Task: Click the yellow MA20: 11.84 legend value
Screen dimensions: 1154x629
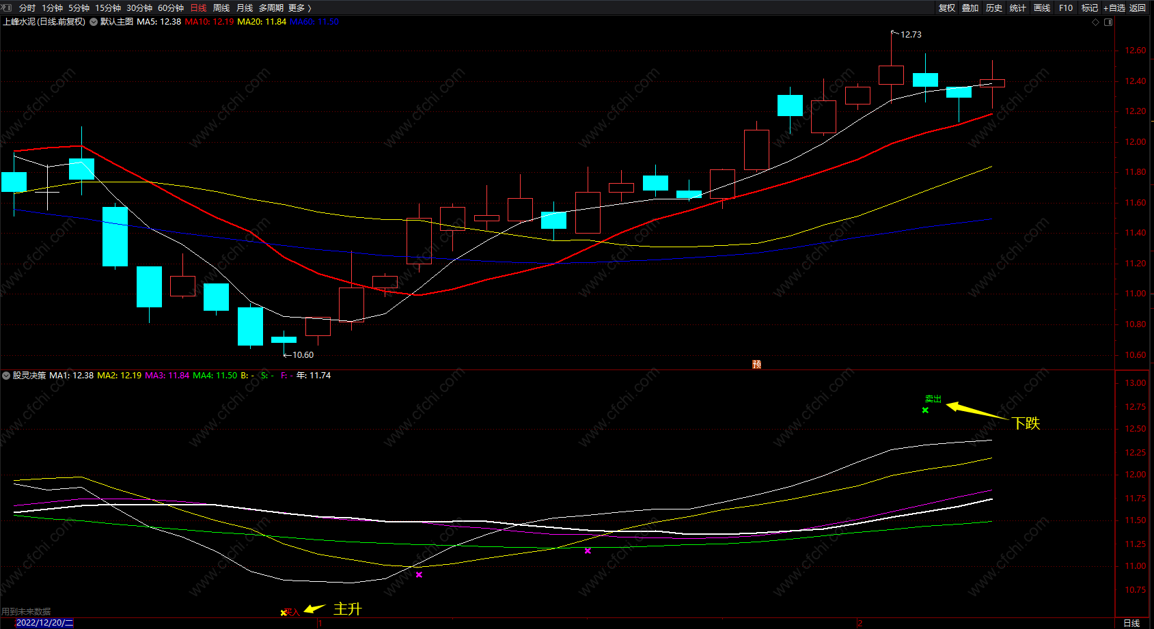Action: 262,22
